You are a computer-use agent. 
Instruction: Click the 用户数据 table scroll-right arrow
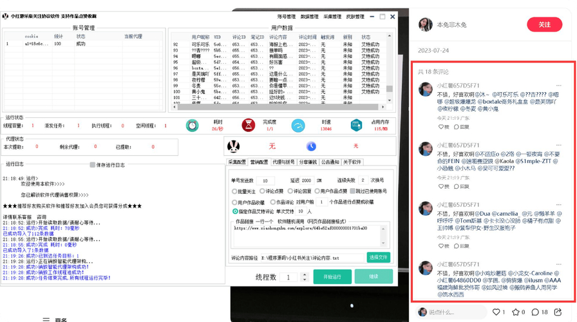(x=383, y=107)
